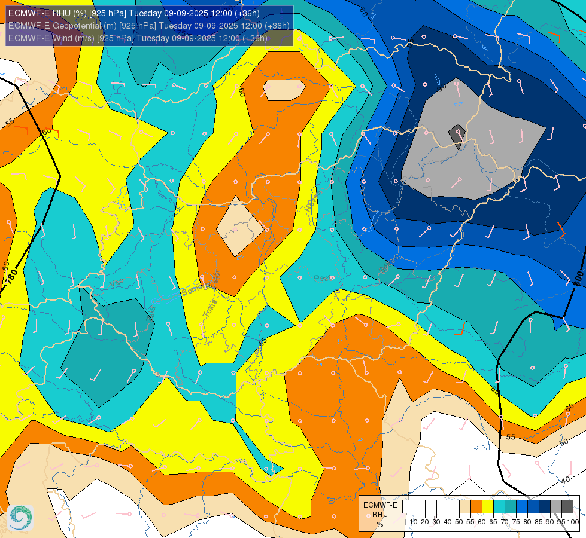Pick the medium blue 80-85 legend swatch
The height and width of the screenshot is (538, 586).
click(x=533, y=506)
